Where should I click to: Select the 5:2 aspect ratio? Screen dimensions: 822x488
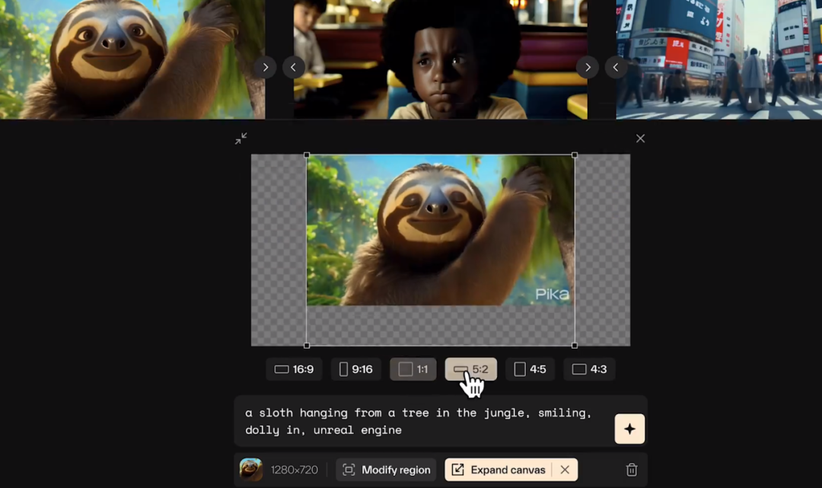pyautogui.click(x=471, y=369)
